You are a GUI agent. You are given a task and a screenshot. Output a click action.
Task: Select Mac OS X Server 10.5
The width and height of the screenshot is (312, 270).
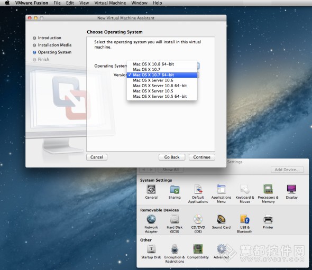tap(162, 91)
